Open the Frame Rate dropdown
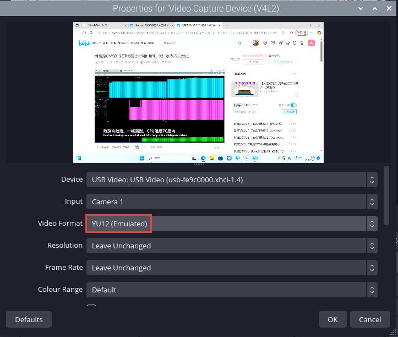Viewport: 398px width, 337px height. coord(231,268)
